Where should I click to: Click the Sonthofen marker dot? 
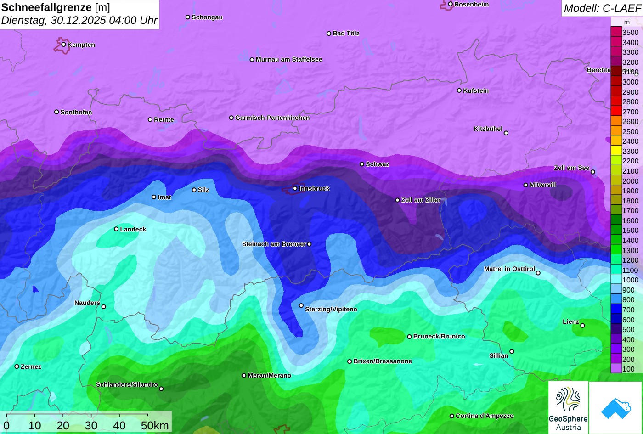[x=57, y=112]
